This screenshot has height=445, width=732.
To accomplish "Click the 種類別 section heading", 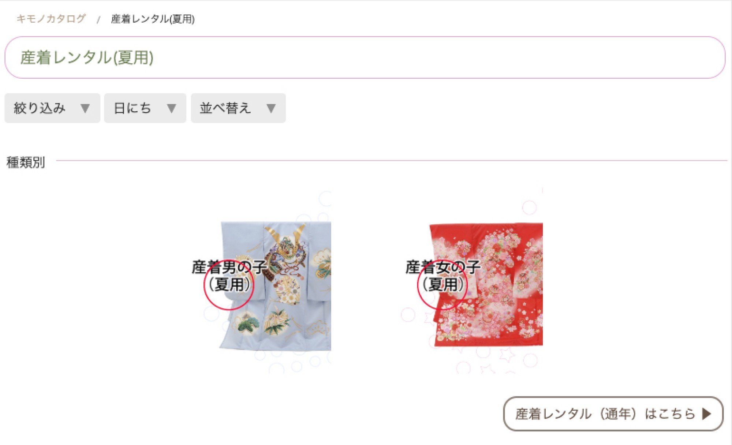I will (x=26, y=162).
